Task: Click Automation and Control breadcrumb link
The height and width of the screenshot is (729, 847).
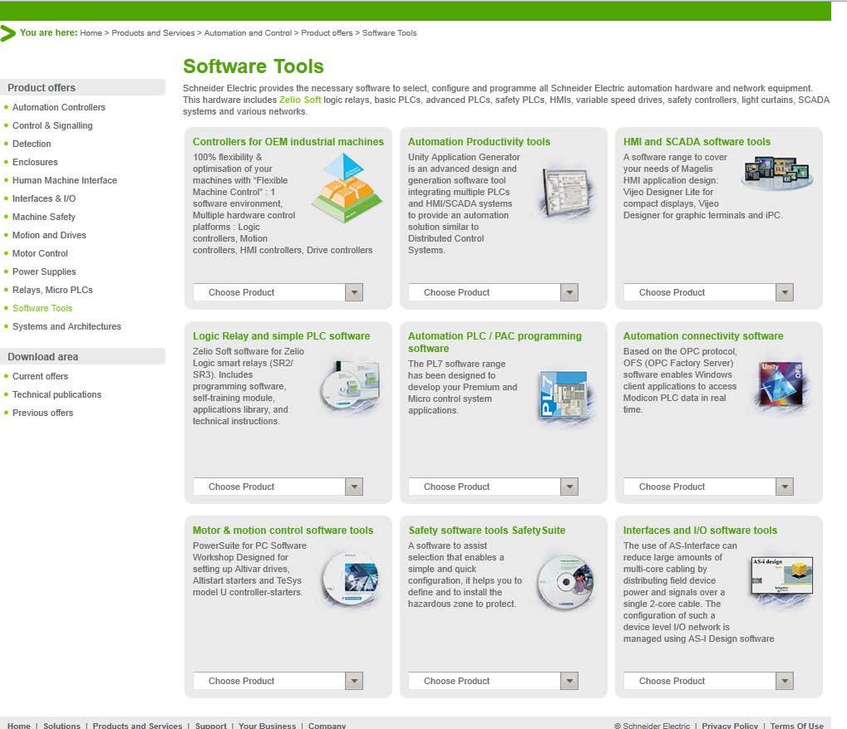Action: [248, 33]
